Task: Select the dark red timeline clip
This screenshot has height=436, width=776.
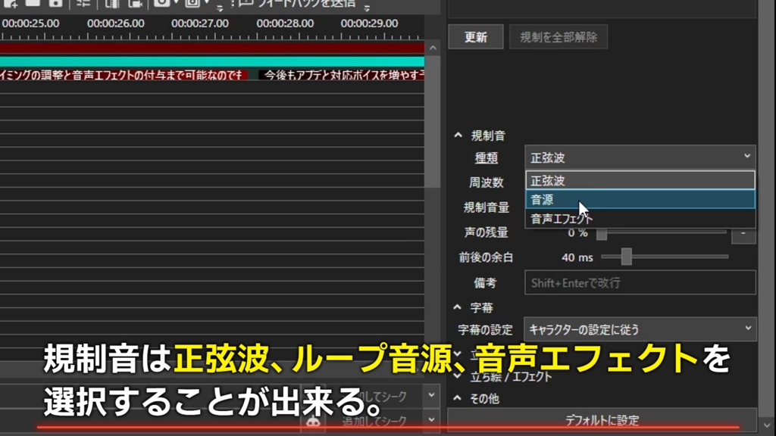Action: [x=212, y=48]
